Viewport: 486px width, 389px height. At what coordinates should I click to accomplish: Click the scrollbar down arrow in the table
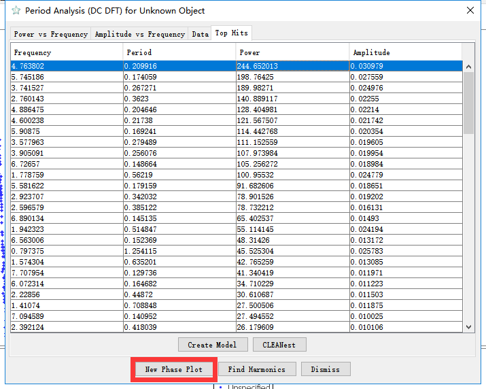click(x=468, y=327)
